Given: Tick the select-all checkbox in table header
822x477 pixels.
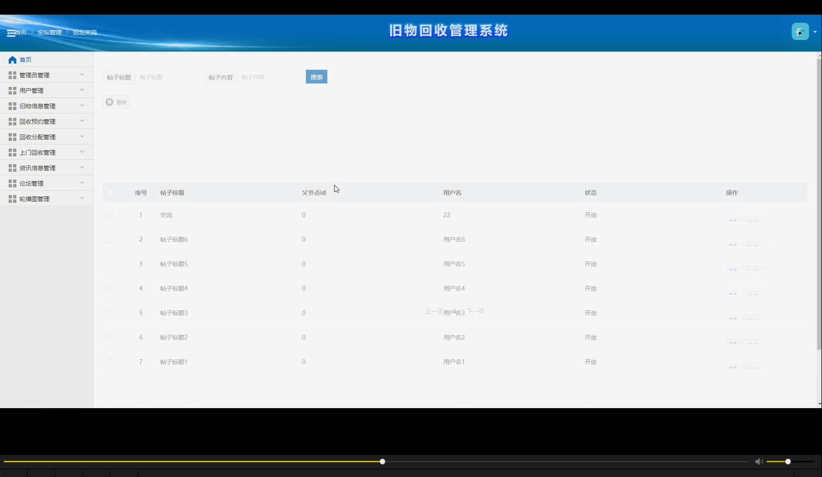Looking at the screenshot, I should 110,192.
